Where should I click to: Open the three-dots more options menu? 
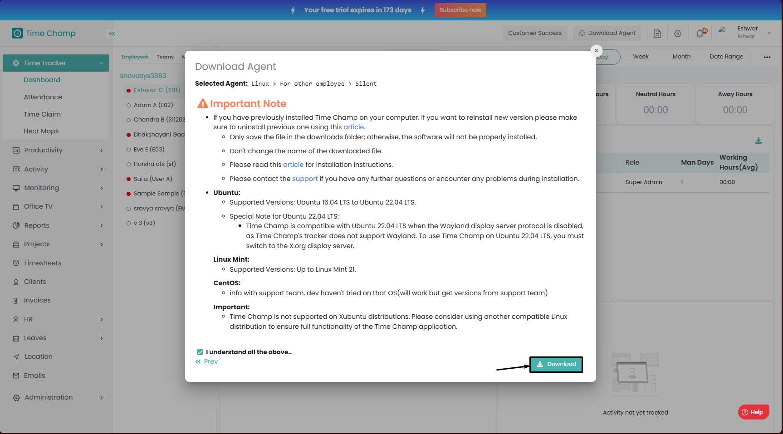pyautogui.click(x=767, y=57)
